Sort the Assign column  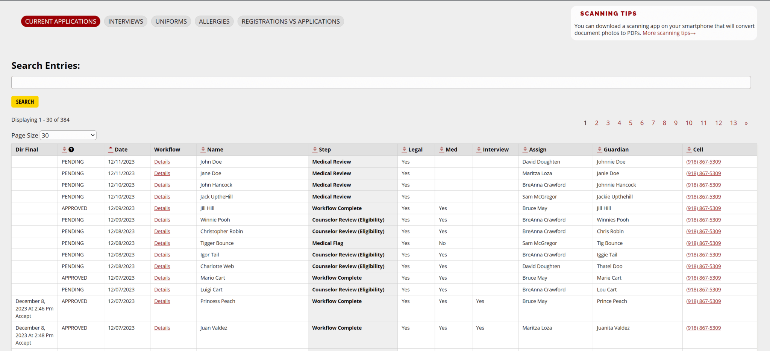524,149
